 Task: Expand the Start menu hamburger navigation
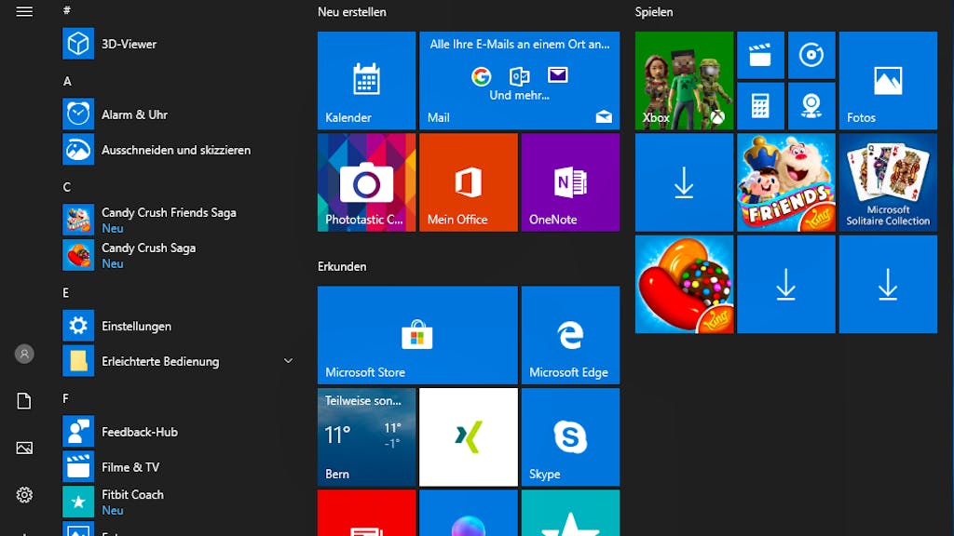[24, 11]
